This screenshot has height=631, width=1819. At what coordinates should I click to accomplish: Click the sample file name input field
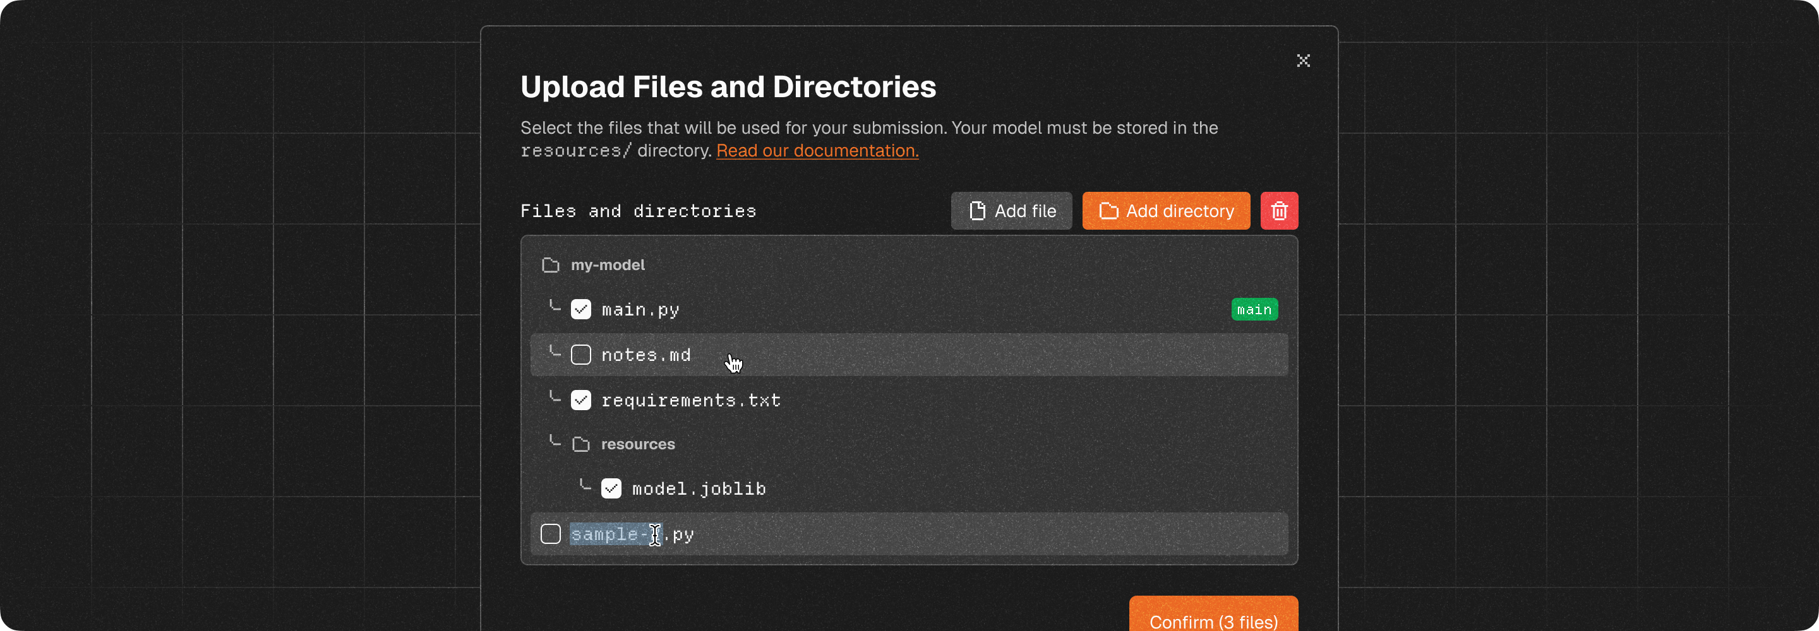pyautogui.click(x=632, y=534)
